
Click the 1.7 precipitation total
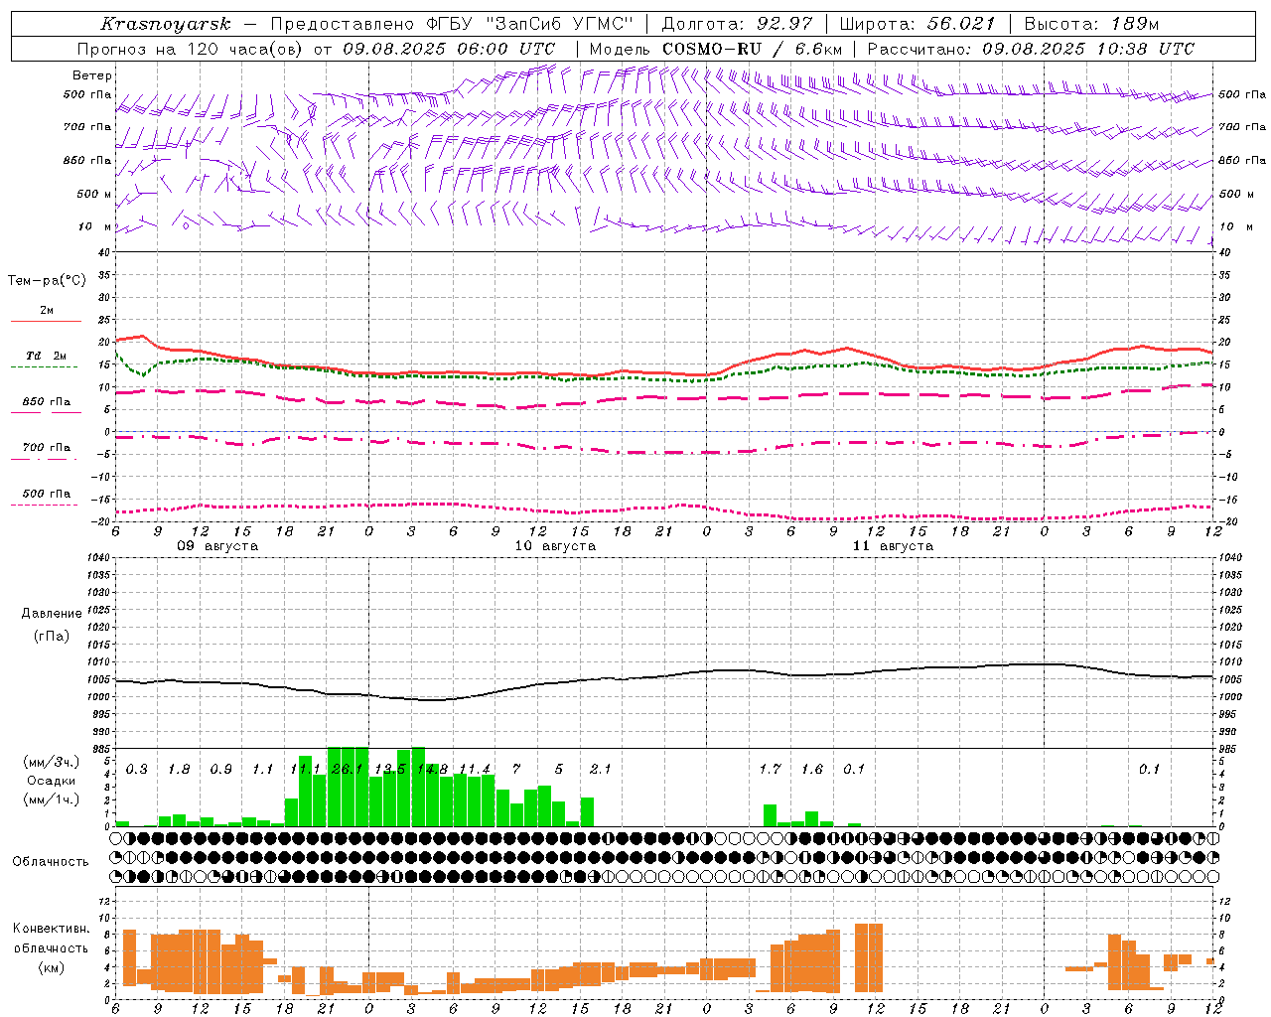770,770
